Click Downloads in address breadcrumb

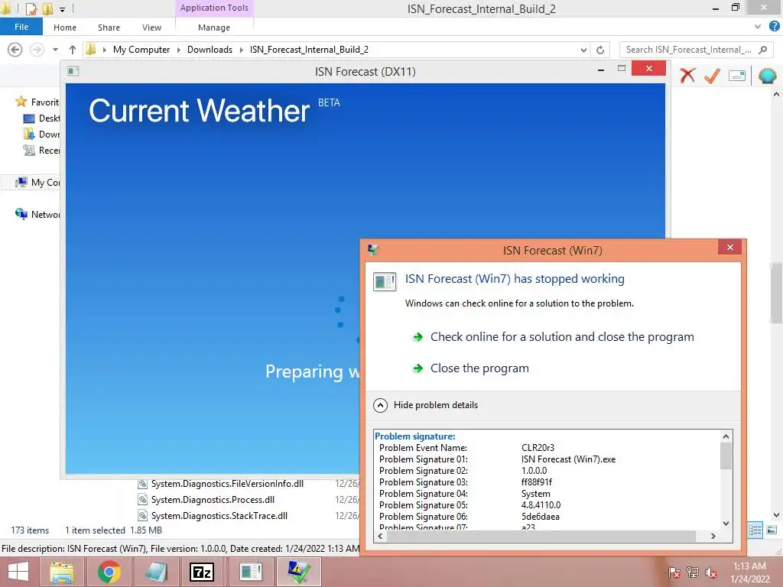point(210,50)
